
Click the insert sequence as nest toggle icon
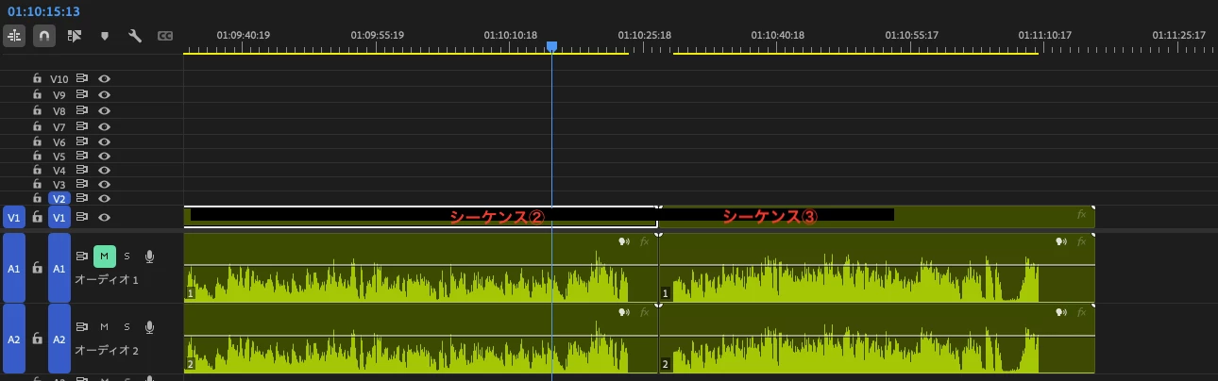pyautogui.click(x=14, y=36)
